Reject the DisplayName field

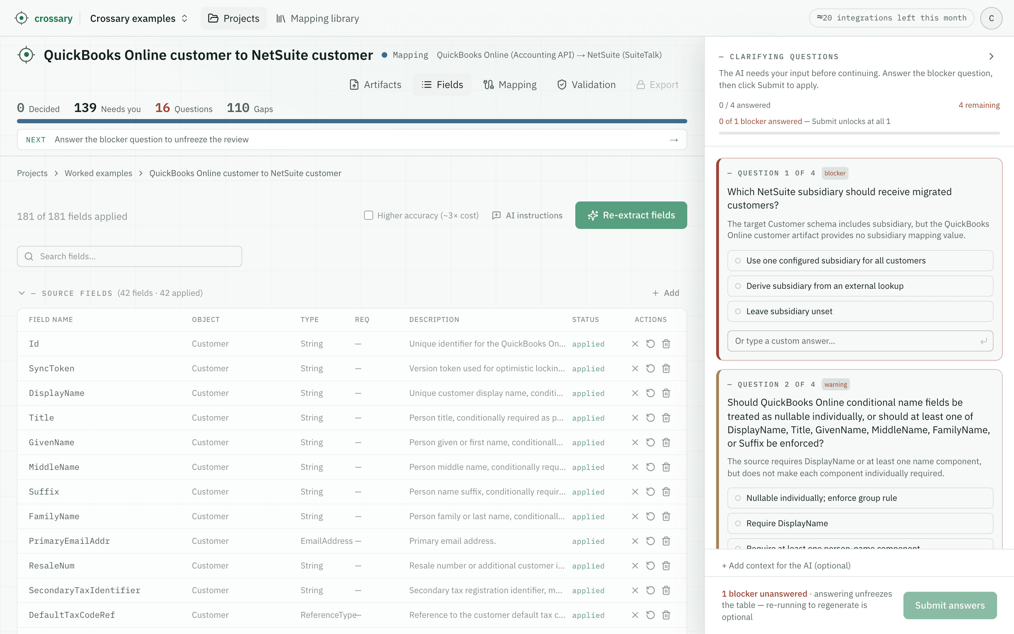click(635, 393)
